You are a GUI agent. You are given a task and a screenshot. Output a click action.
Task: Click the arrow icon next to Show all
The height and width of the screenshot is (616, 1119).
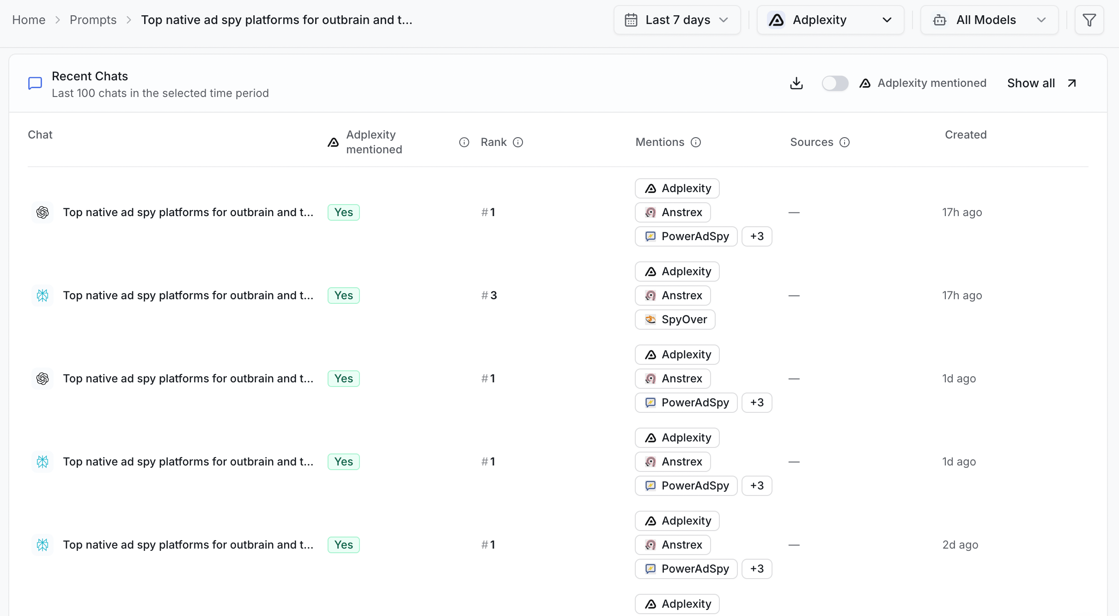coord(1072,83)
